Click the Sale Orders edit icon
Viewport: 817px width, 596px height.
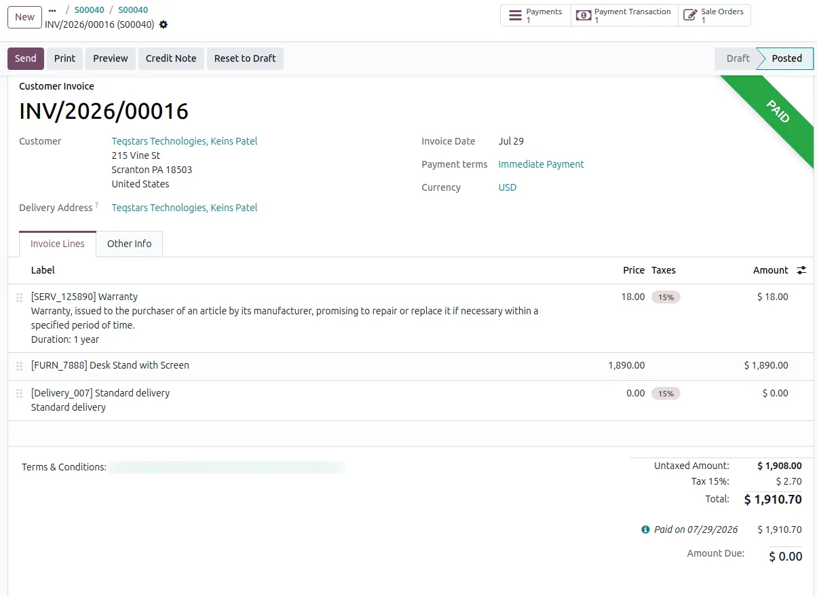[x=690, y=16]
